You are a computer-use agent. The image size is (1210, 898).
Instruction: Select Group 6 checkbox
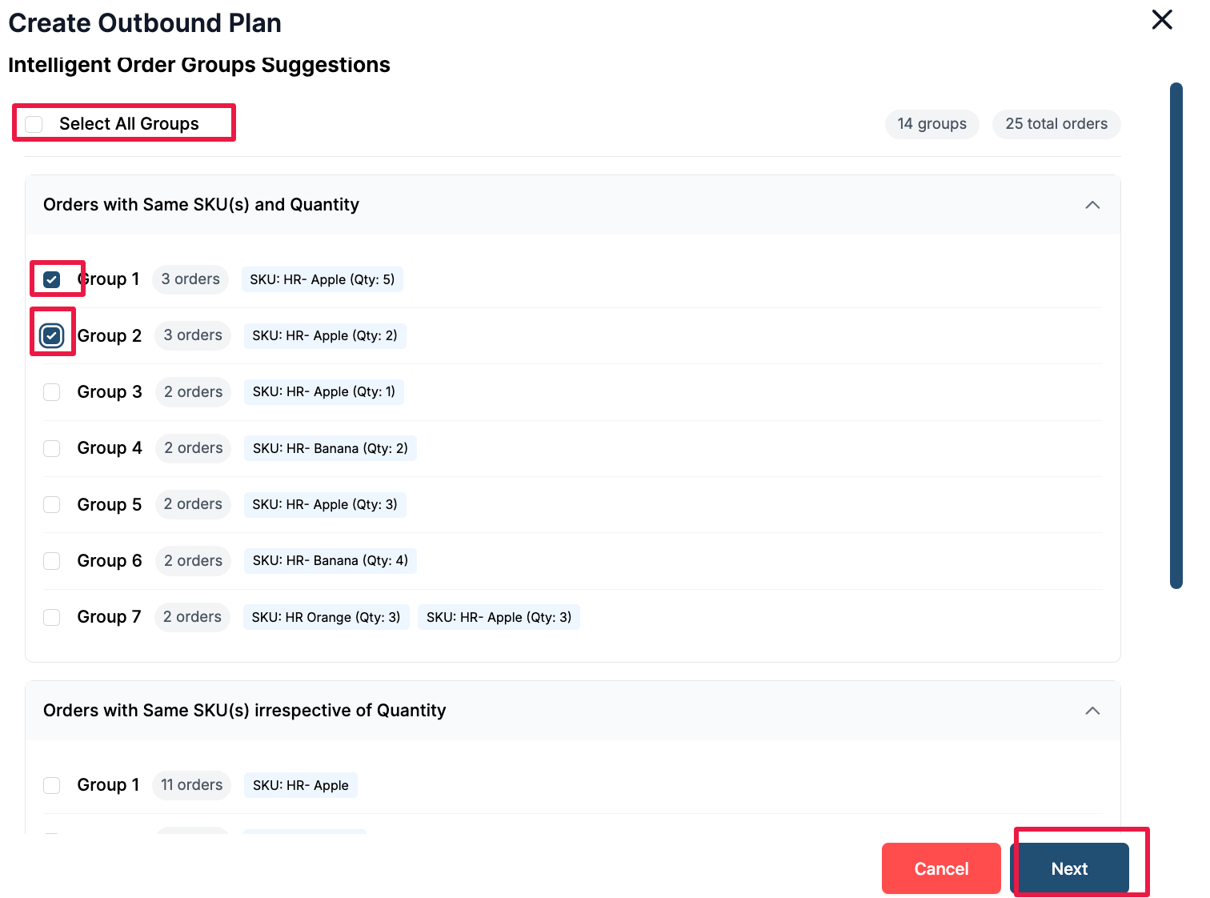pos(52,561)
